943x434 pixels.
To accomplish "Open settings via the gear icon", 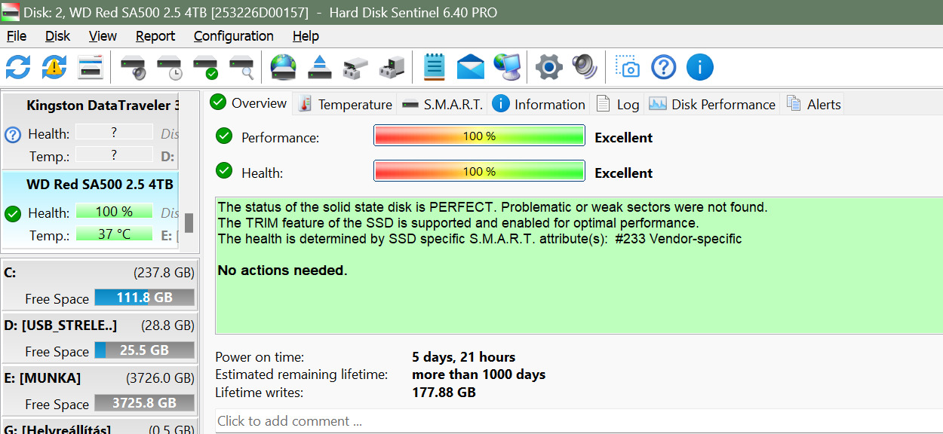I will click(548, 67).
